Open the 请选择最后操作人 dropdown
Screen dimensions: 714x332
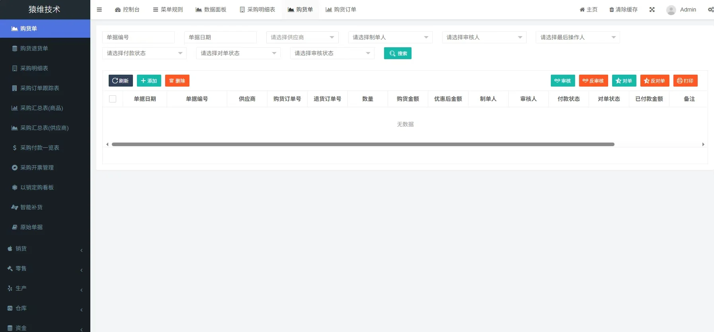pyautogui.click(x=578, y=37)
